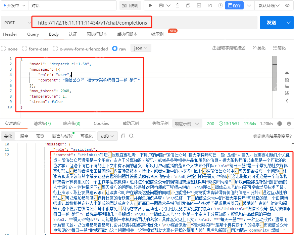
Task: Select the raw radio button
Action: 114,48
